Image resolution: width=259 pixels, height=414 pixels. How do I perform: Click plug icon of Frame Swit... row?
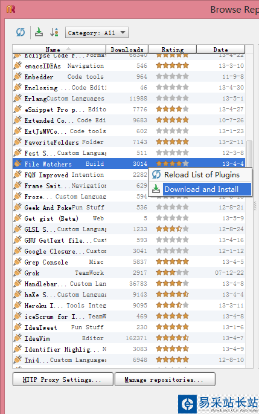point(18,186)
